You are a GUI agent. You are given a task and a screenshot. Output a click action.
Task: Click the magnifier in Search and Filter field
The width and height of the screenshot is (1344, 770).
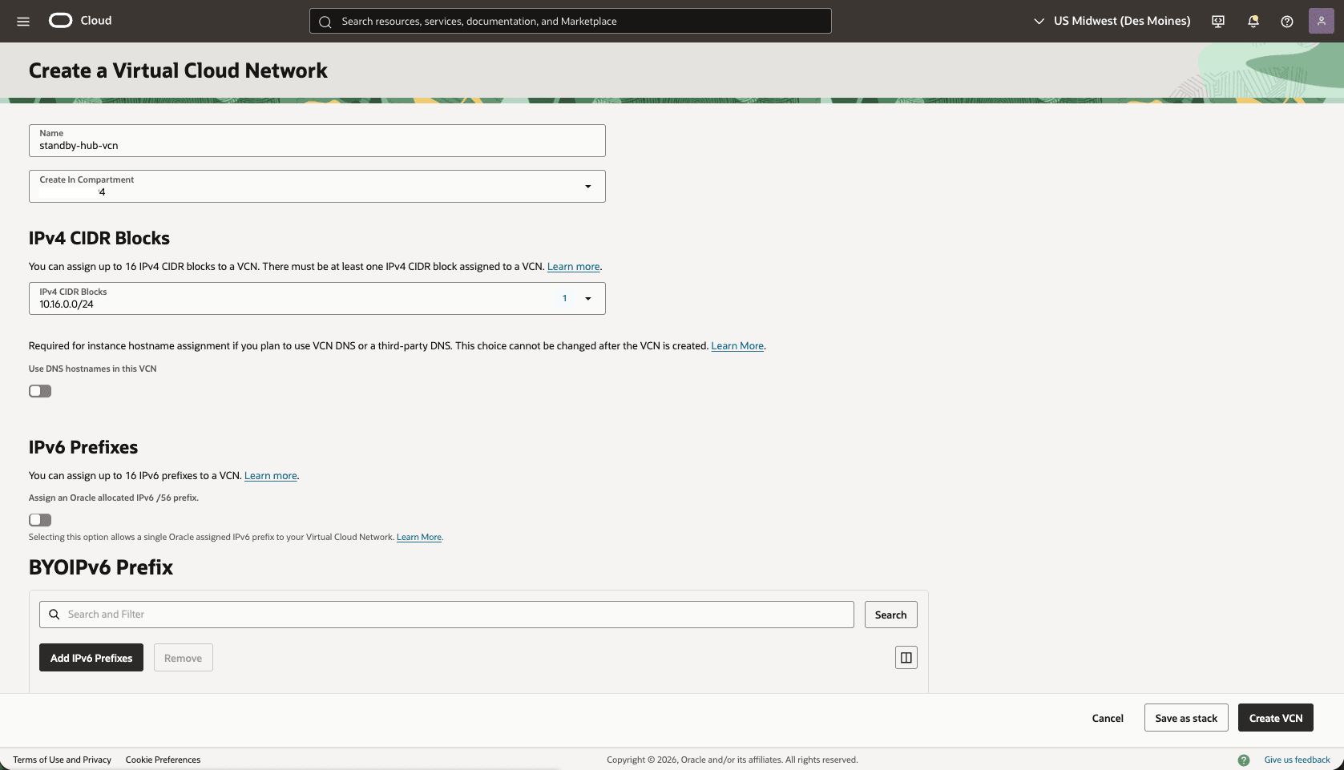(54, 614)
